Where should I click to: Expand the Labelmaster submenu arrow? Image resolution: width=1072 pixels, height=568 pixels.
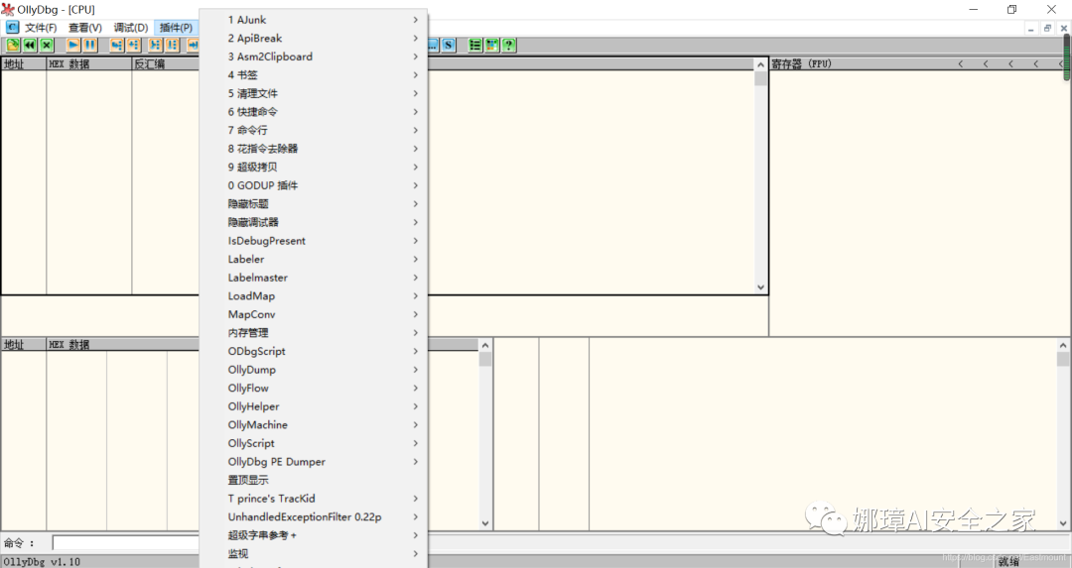click(x=416, y=278)
